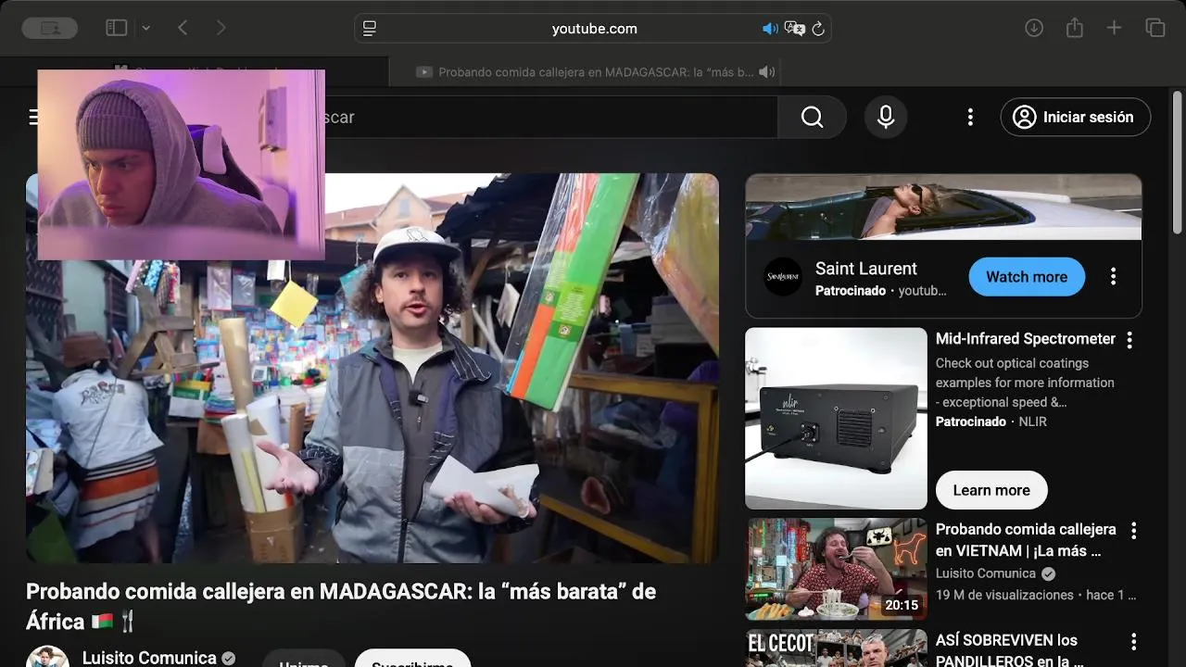This screenshot has height=667, width=1186.
Task: Go back with the Safari back arrow
Action: point(183,29)
